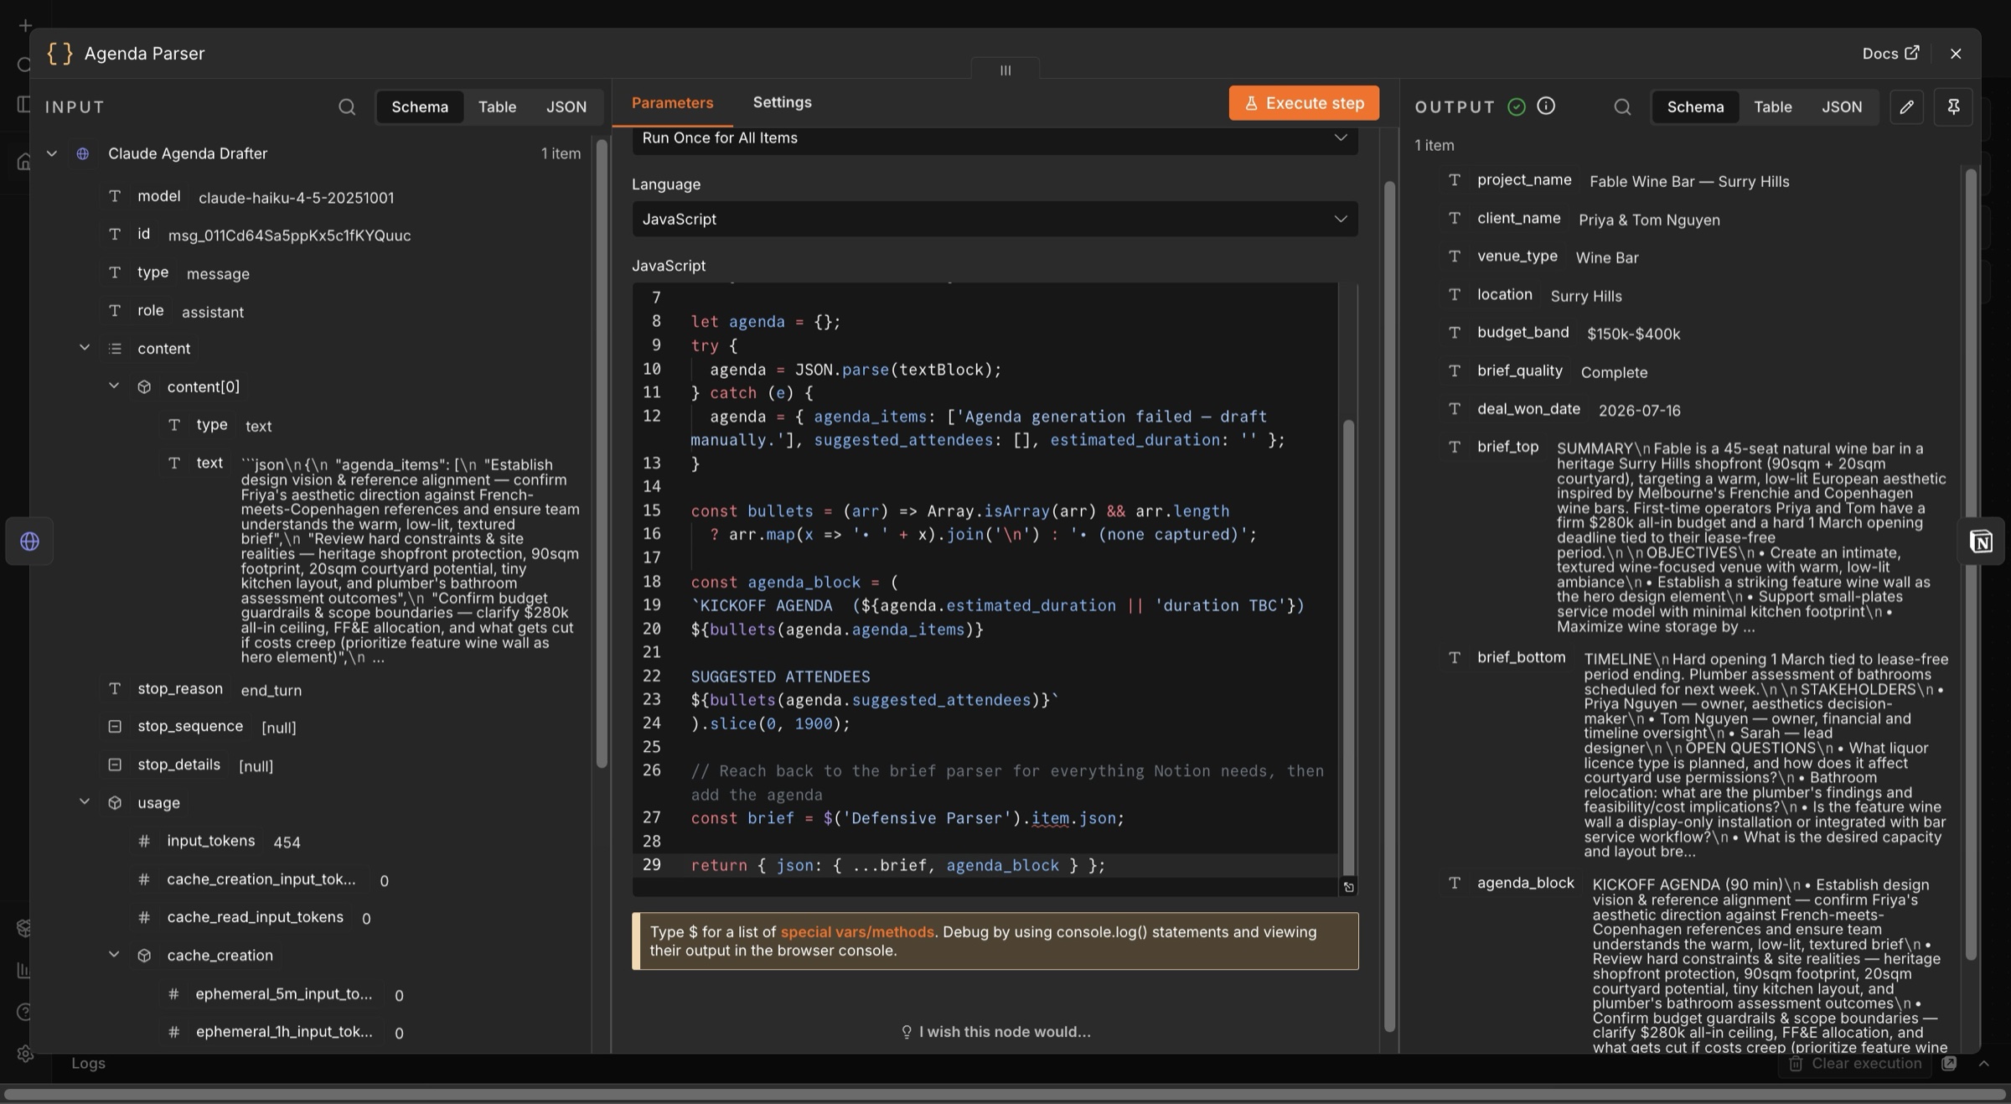Click code line 29 return statement
Screen dimensions: 2011x1104
pyautogui.click(x=898, y=866)
